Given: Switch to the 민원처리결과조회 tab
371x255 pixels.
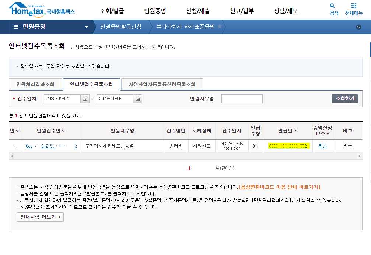Looking at the screenshot, I should point(35,84).
